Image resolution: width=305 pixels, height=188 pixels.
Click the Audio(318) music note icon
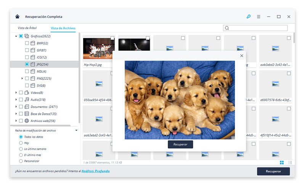click(x=27, y=100)
